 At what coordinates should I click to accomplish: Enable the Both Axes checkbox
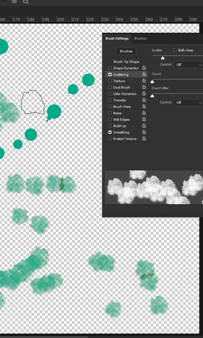(175, 50)
